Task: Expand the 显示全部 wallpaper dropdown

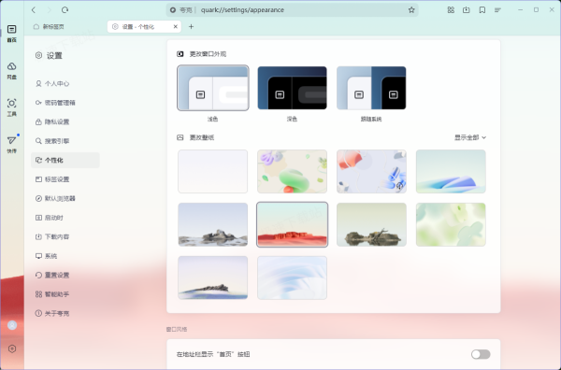Action: (470, 137)
